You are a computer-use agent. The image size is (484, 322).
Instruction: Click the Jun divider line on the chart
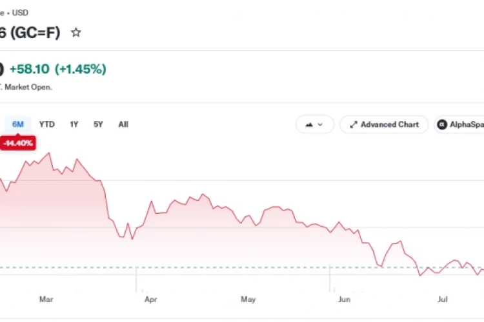[330, 278]
